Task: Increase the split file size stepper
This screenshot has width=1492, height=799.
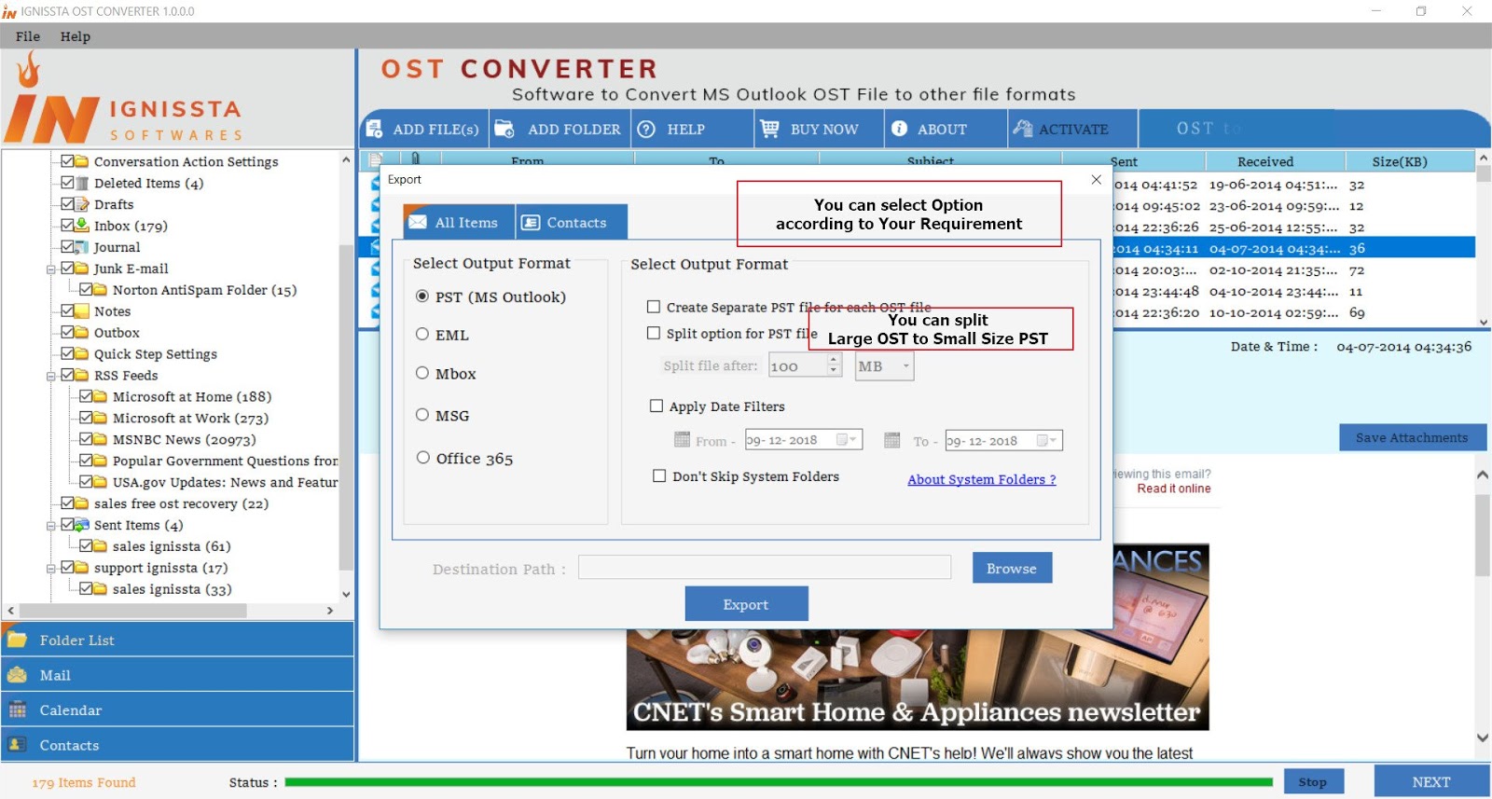Action: [834, 360]
